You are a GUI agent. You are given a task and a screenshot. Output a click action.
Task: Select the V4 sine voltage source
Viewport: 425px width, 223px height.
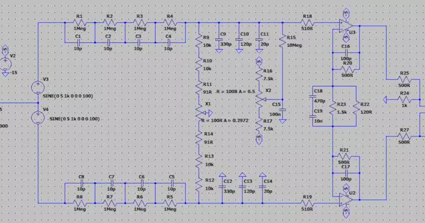[38, 118]
